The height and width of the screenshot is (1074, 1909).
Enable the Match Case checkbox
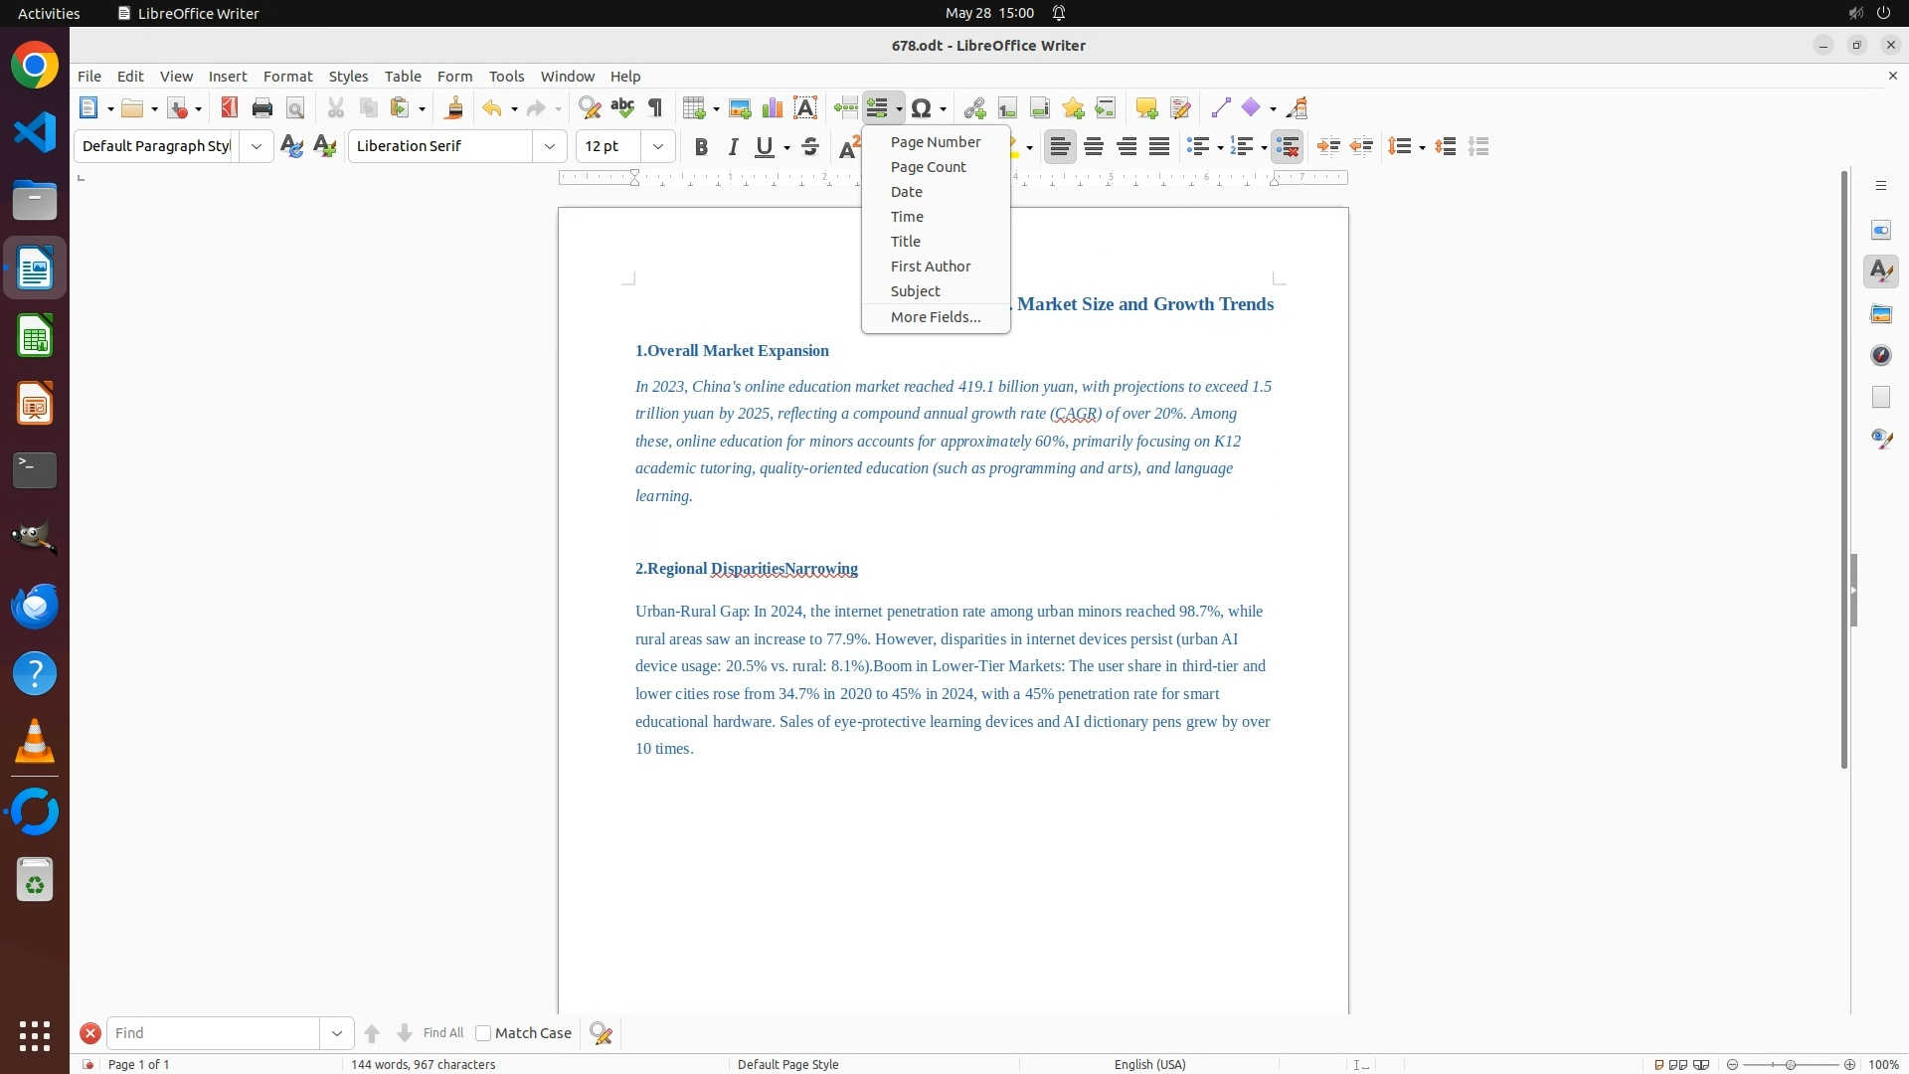(483, 1033)
